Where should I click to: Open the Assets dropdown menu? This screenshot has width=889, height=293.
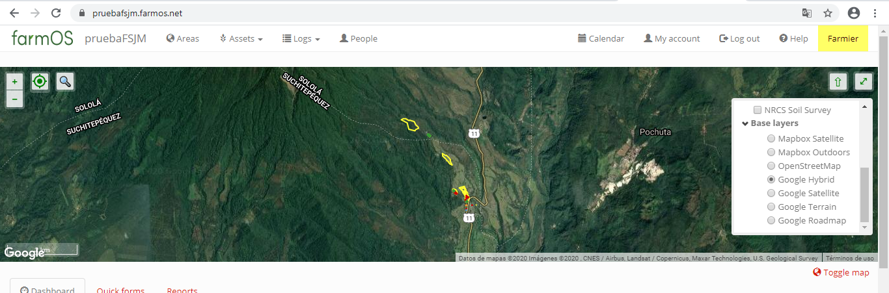click(241, 38)
